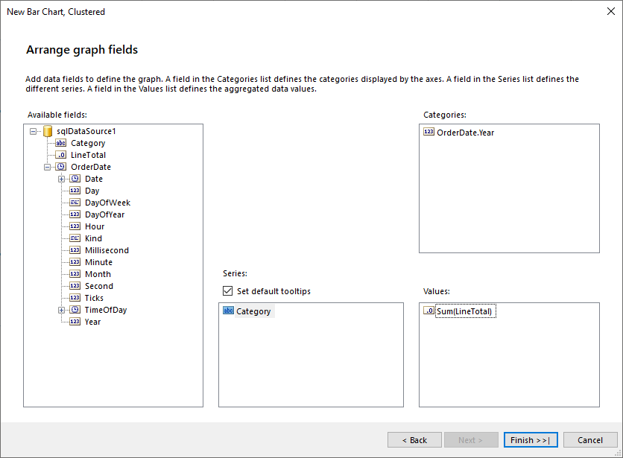Click the abc text icon next to Category field
Viewport: 623px width, 458px height.
click(x=60, y=143)
